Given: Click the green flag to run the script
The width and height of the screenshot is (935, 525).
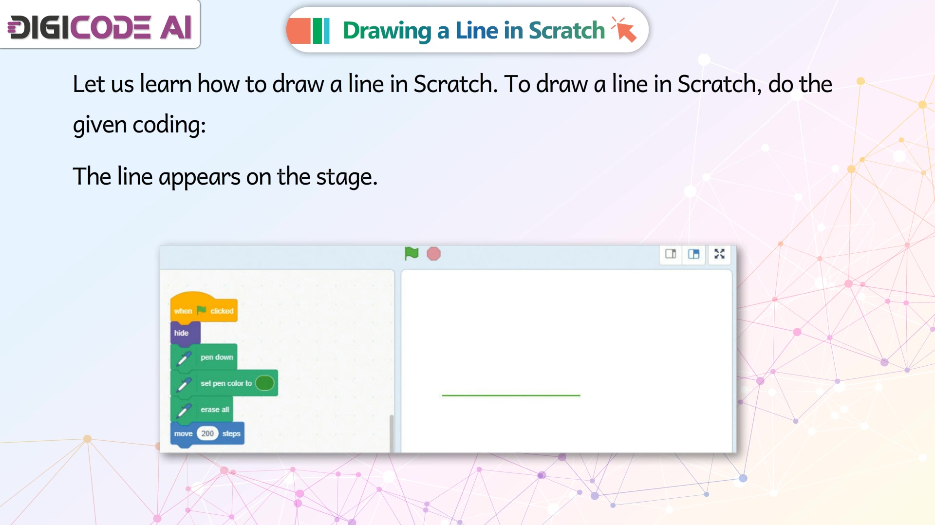Looking at the screenshot, I should point(411,254).
